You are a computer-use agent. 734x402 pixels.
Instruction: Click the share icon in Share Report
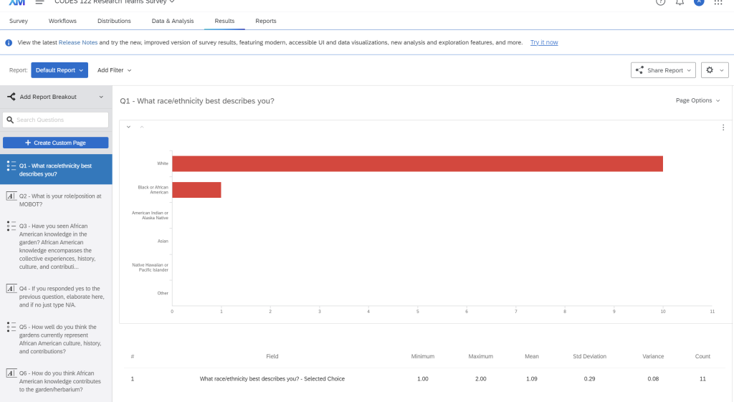click(639, 70)
